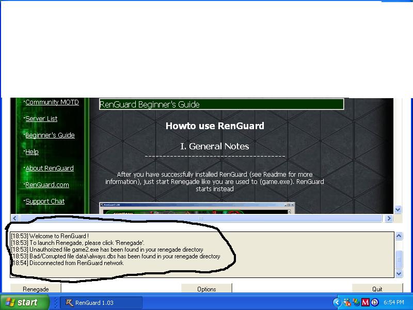Visit the RenGuard.com link
The image size is (413, 310).
[x=47, y=185]
